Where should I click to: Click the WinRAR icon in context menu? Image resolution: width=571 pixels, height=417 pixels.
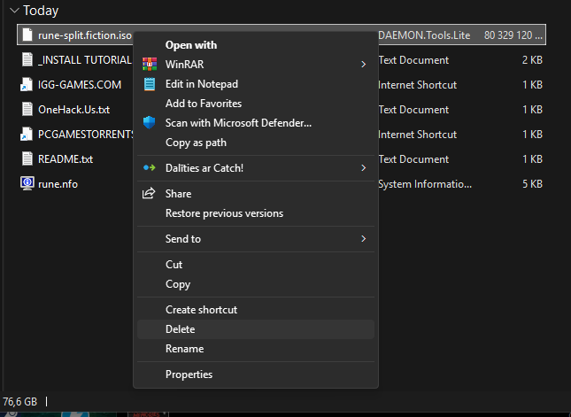click(x=150, y=64)
